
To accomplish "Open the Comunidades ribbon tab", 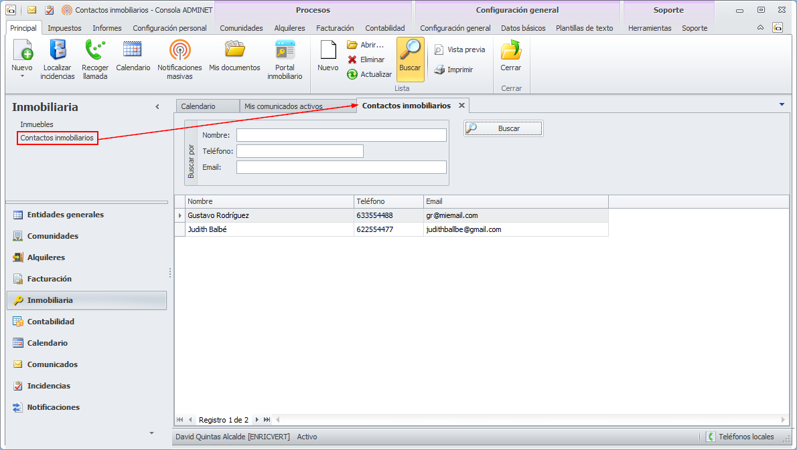I will point(241,28).
